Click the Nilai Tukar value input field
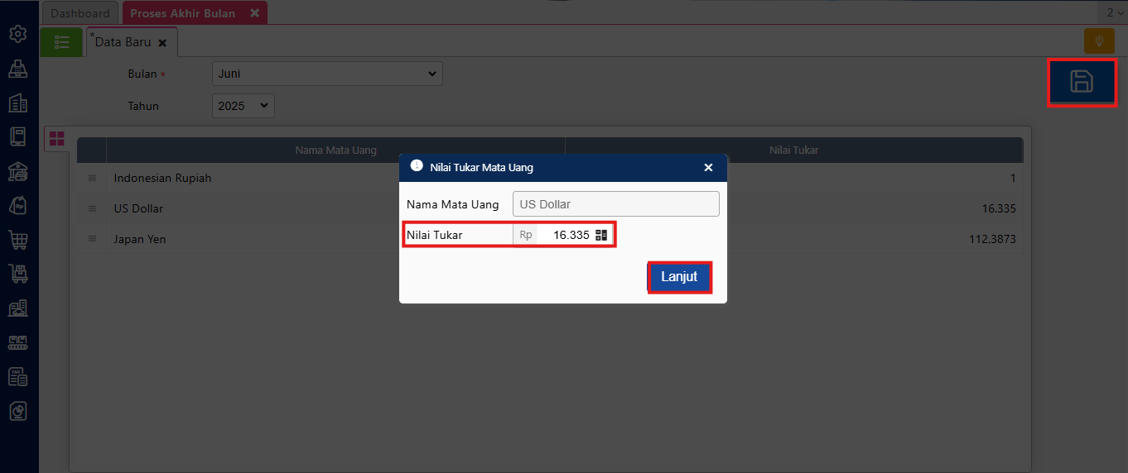 (564, 235)
